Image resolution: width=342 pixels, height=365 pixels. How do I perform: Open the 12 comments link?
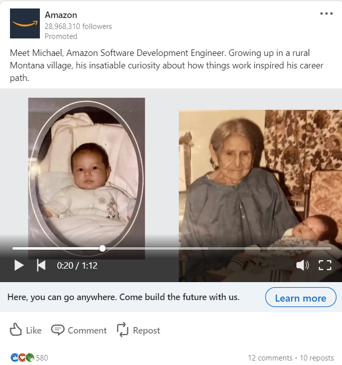click(x=270, y=358)
